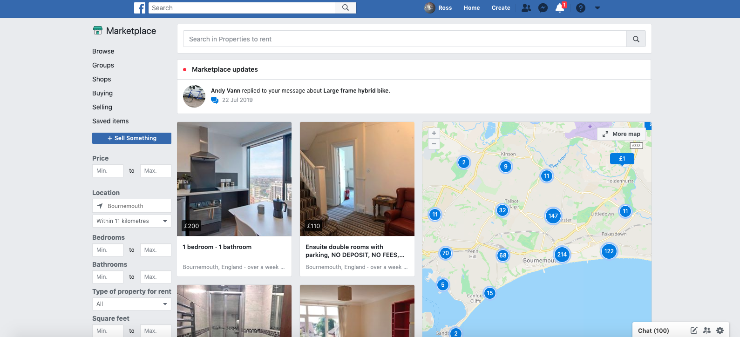Image resolution: width=740 pixels, height=337 pixels.
Task: Click the Bedrooms Max. field
Action: (156, 250)
